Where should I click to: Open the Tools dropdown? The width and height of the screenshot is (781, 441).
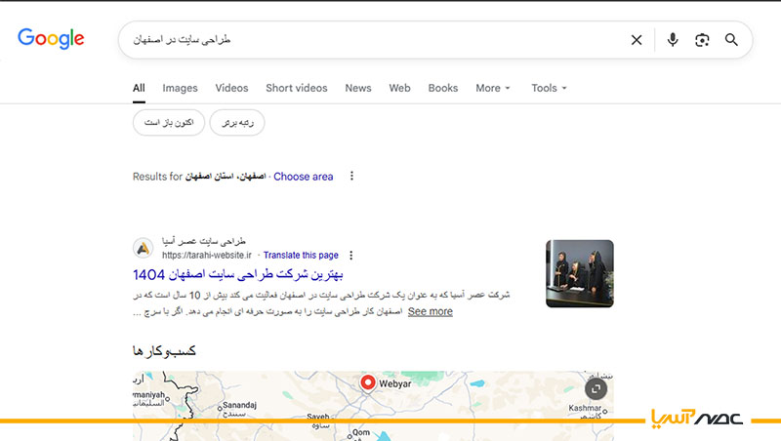coord(549,88)
